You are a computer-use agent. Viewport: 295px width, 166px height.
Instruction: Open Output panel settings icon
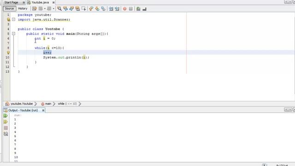pos(6,134)
